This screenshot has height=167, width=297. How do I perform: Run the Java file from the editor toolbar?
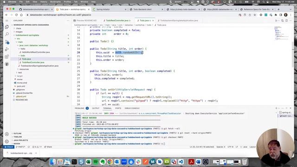tap(277, 20)
